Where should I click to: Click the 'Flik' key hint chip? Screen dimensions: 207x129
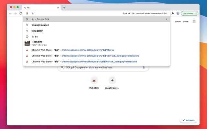(133, 14)
